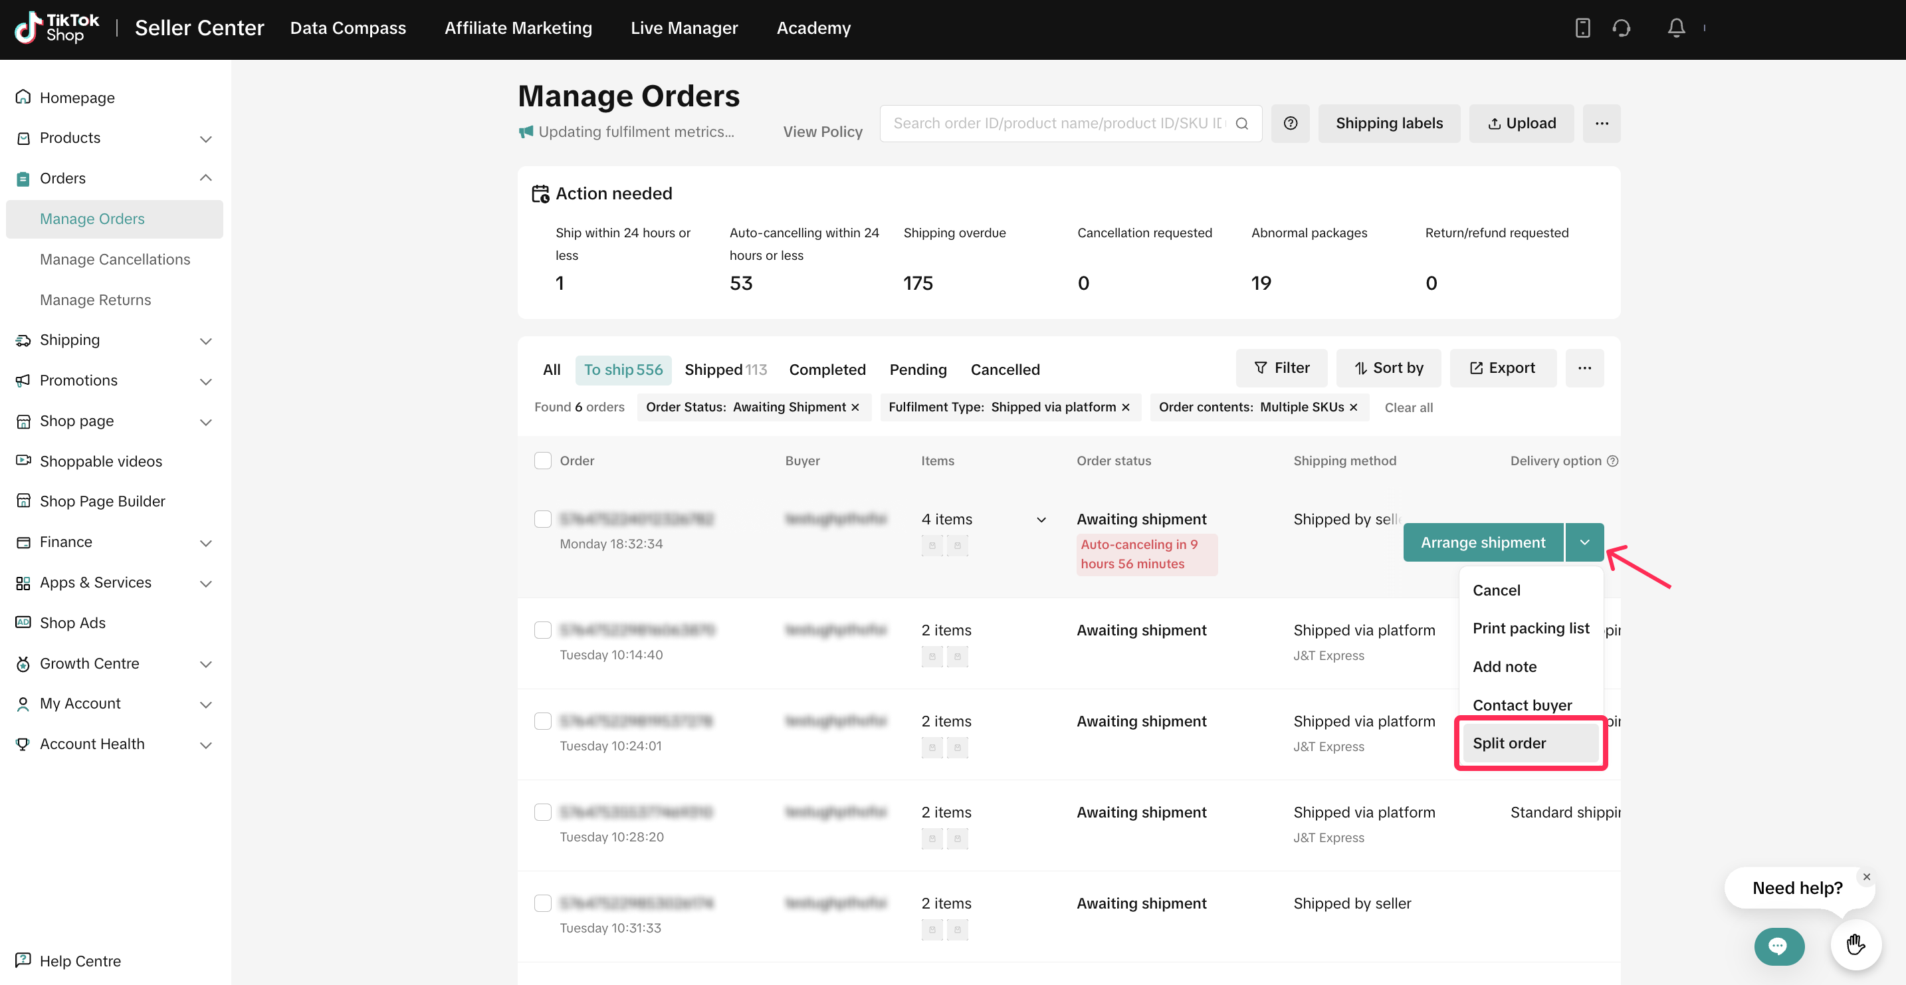
Task: Click the waving hand assistant icon
Action: pyautogui.click(x=1855, y=944)
